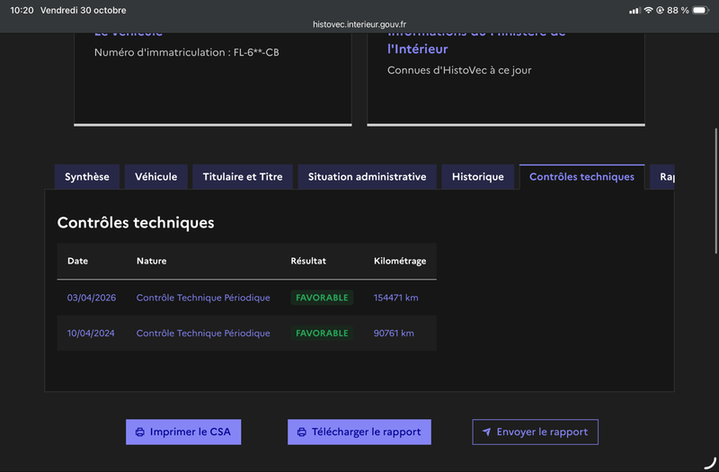The height and width of the screenshot is (472, 719).
Task: Click the l'Intérieur heading link
Action: [418, 49]
